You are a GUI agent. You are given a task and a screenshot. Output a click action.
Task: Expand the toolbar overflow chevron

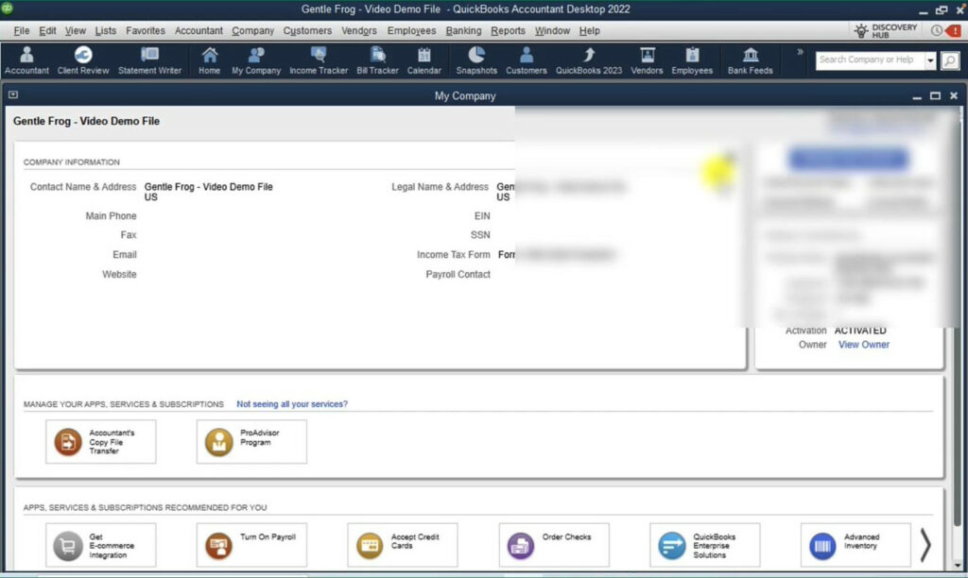pyautogui.click(x=799, y=53)
